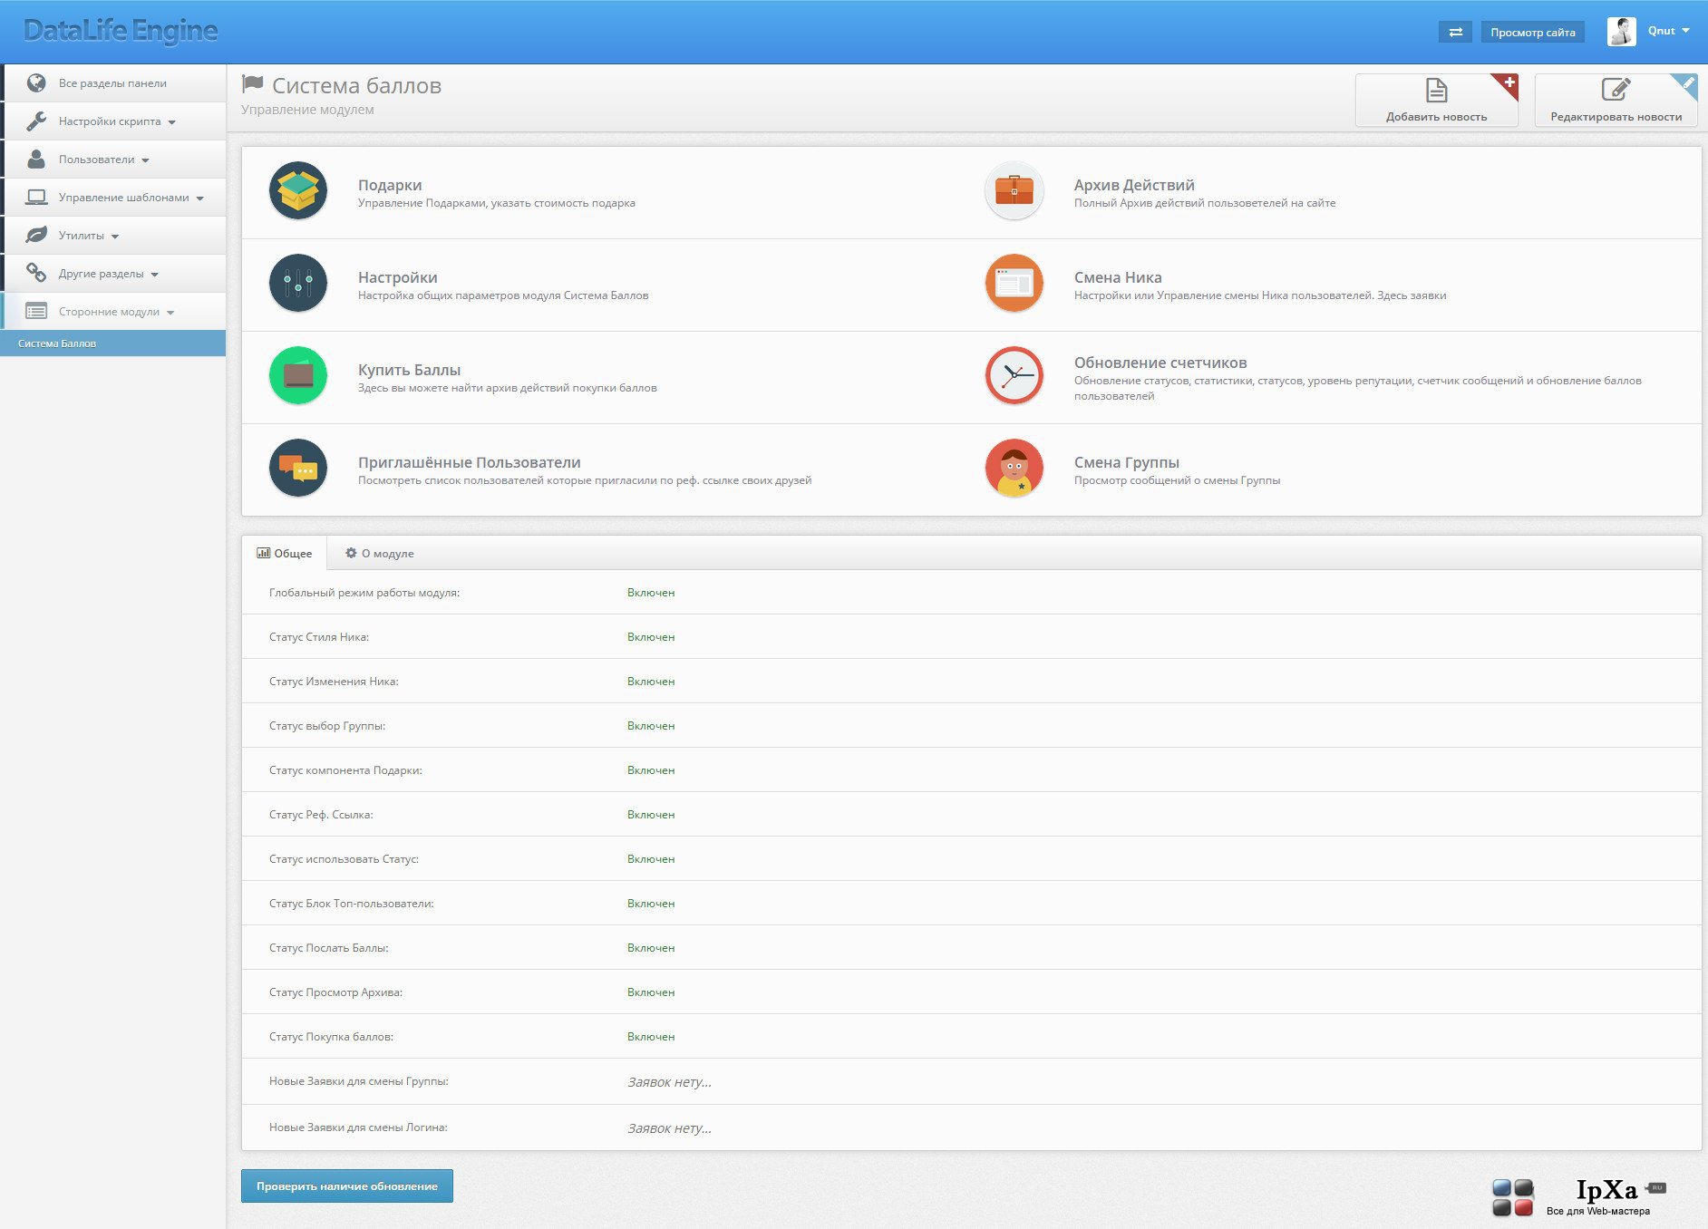Image resolution: width=1708 pixels, height=1229 pixels.
Task: Click the bar chart icon on Общее tab
Action: click(x=263, y=553)
